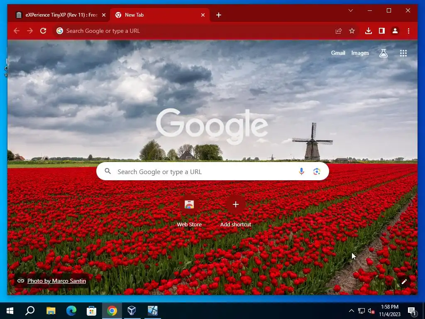This screenshot has width=425, height=319.
Task: Open the network tray icon
Action: click(x=361, y=311)
